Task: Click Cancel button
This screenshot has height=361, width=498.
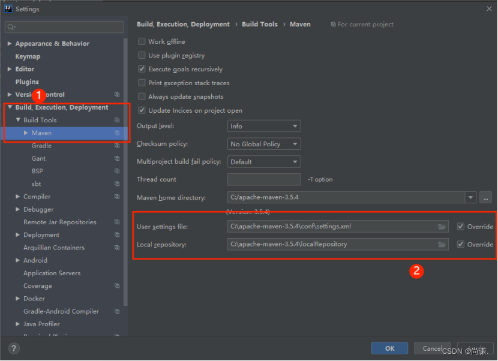Action: (x=432, y=348)
